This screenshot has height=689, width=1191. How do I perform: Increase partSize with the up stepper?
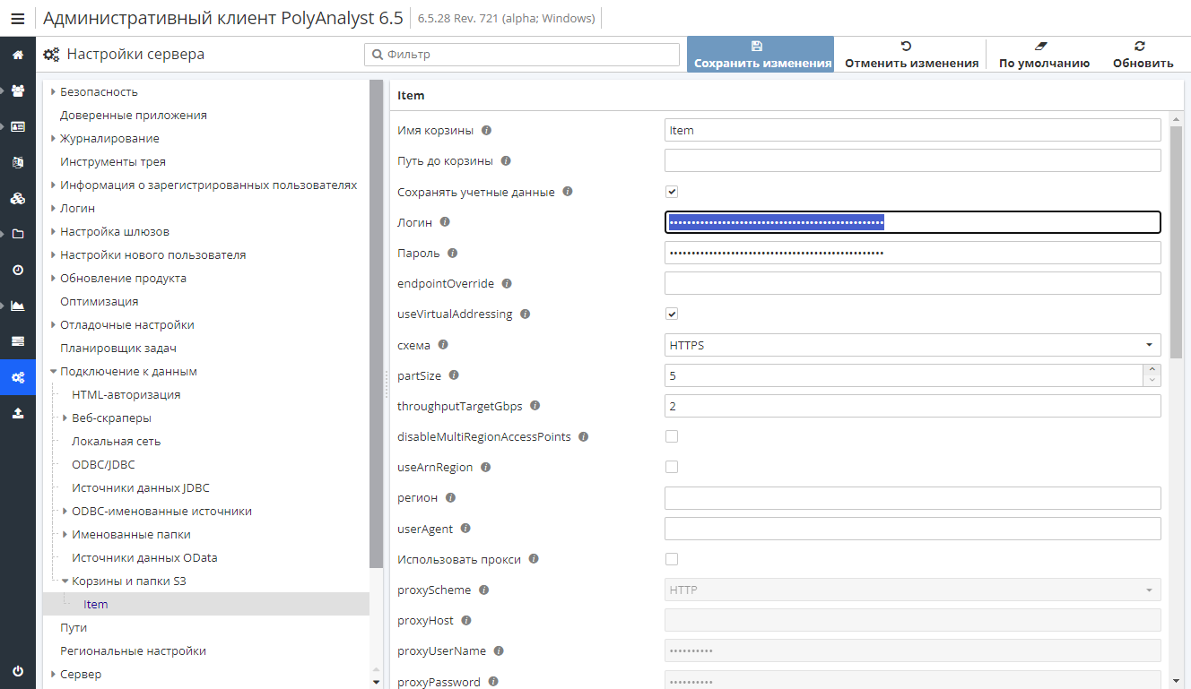[1152, 369]
